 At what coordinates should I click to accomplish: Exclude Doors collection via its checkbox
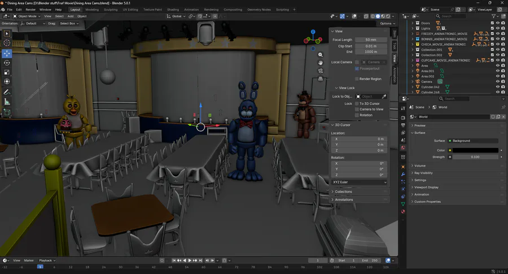point(492,23)
